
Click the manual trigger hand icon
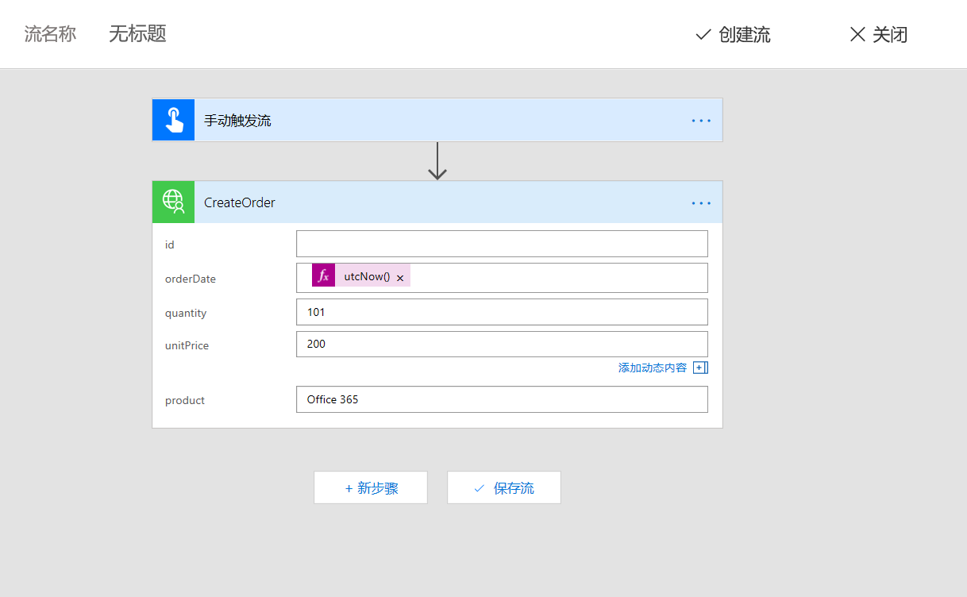tap(173, 120)
